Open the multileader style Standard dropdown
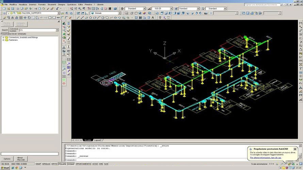This screenshot has height=170, width=303. [x=225, y=9]
